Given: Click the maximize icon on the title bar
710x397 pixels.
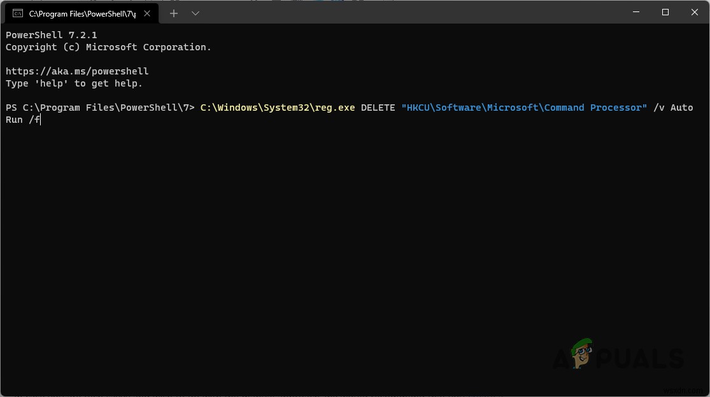Looking at the screenshot, I should pyautogui.click(x=665, y=12).
